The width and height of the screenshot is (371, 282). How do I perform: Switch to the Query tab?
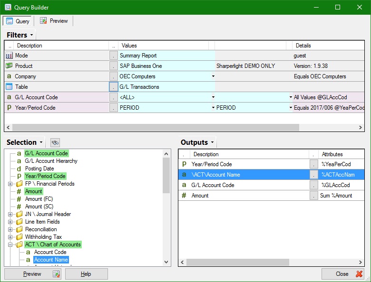coord(18,21)
